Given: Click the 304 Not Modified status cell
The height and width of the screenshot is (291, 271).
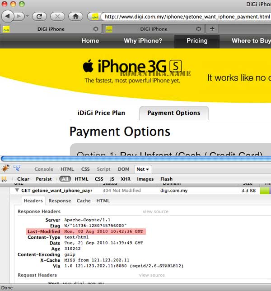Looking at the screenshot, I should (121, 191).
